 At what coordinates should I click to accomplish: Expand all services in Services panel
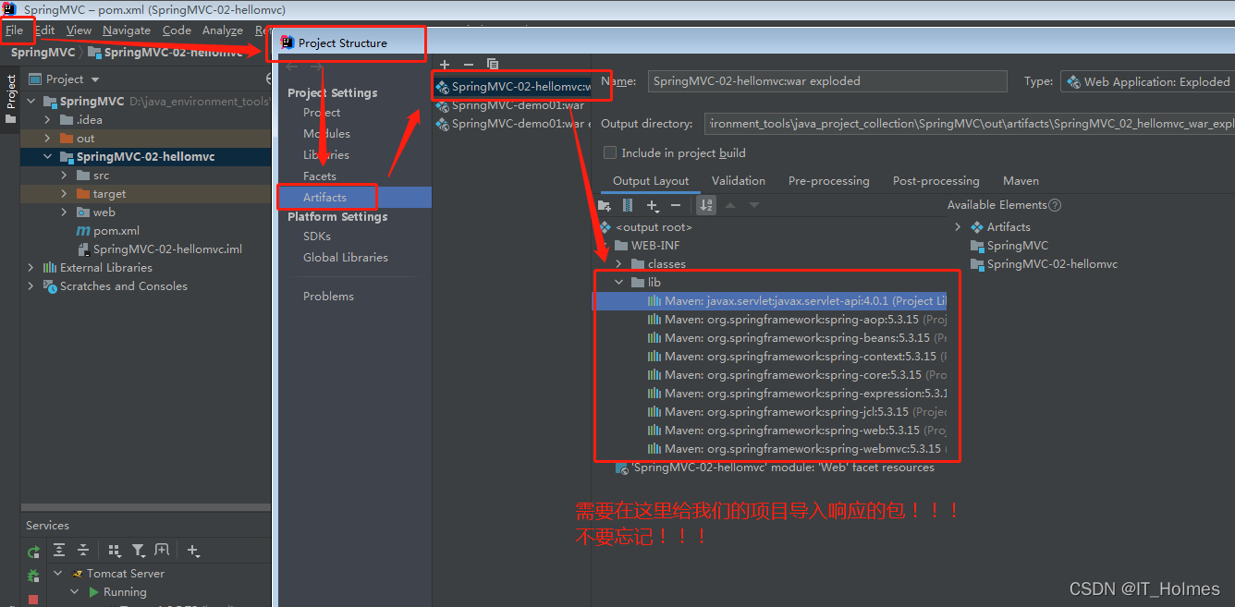60,550
